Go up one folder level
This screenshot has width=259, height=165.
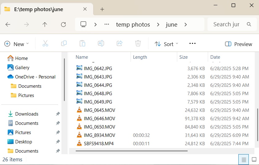pyautogui.click(x=45, y=24)
